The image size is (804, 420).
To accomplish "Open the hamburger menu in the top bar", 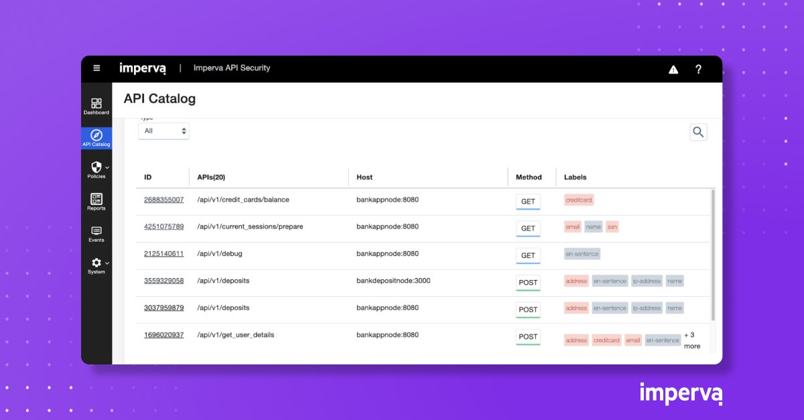I will pyautogui.click(x=96, y=68).
